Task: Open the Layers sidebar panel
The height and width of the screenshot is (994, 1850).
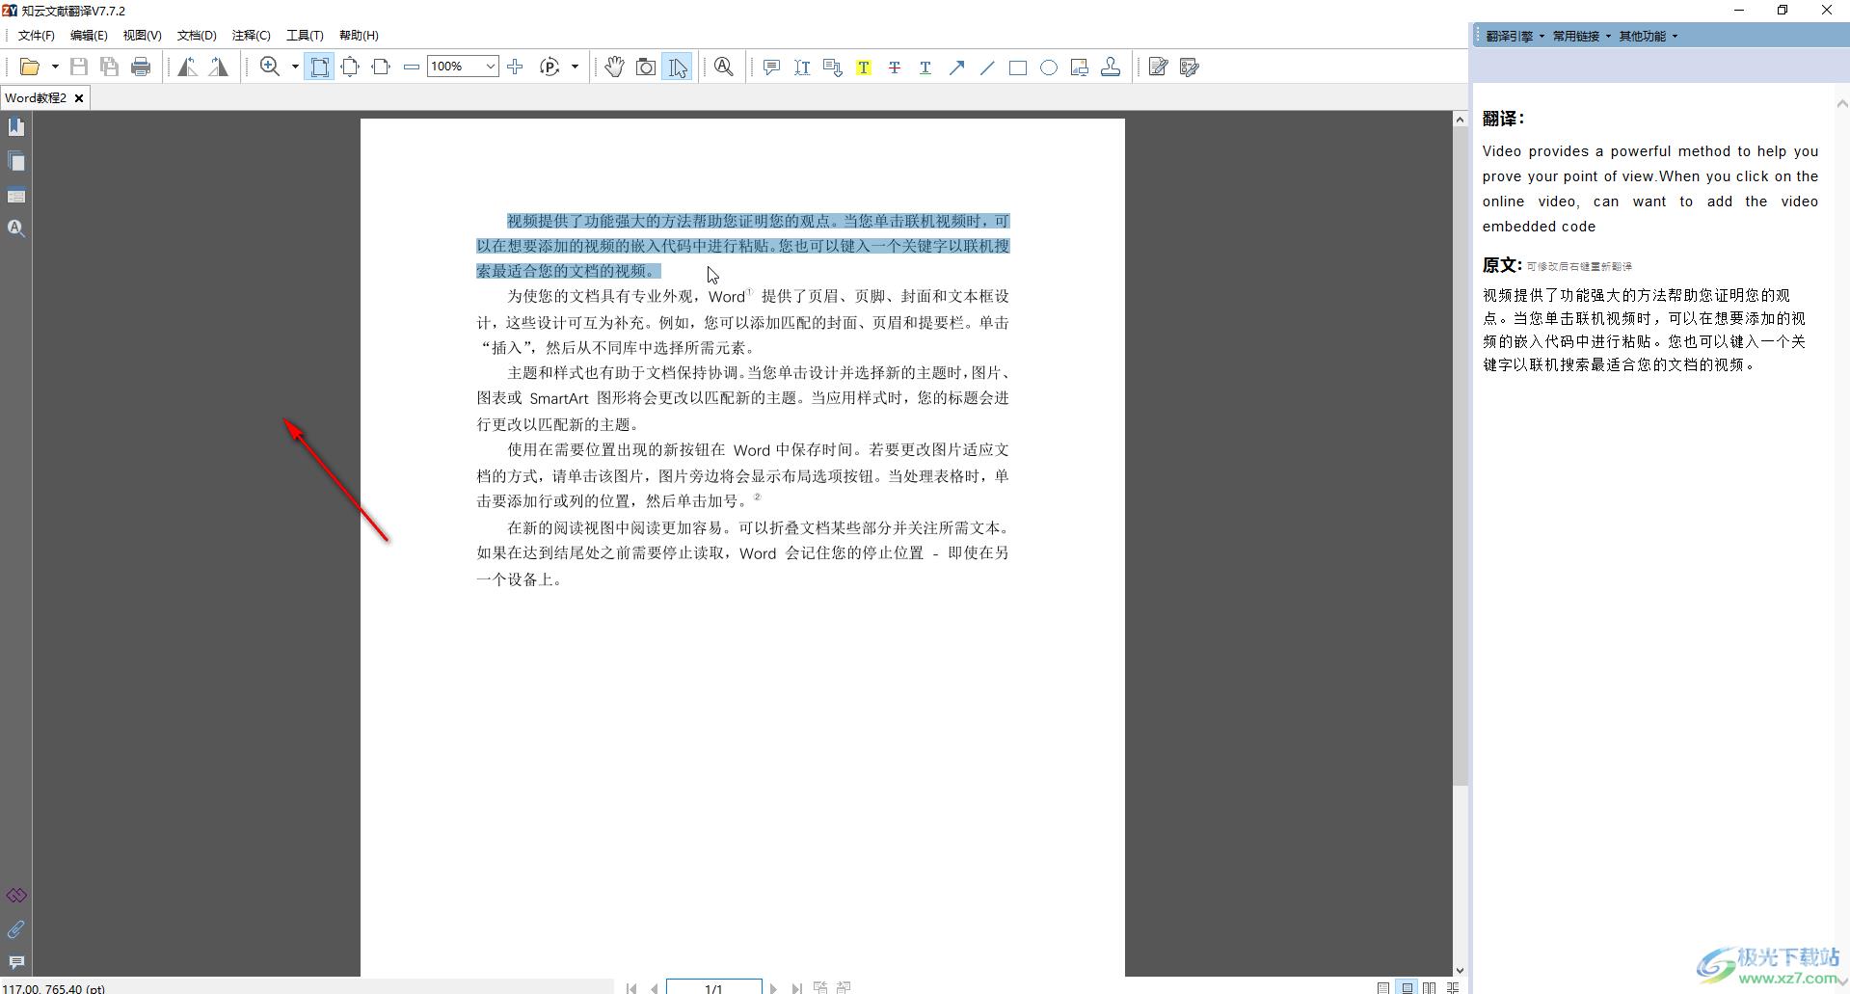Action: (16, 196)
